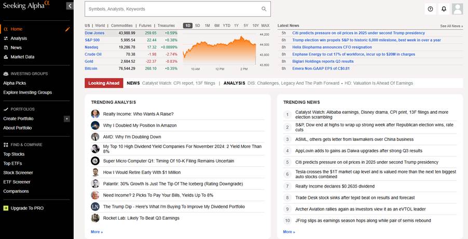Open Catalyst Watch: CPI report ticker link
The width and height of the screenshot is (468, 239).
(178, 83)
